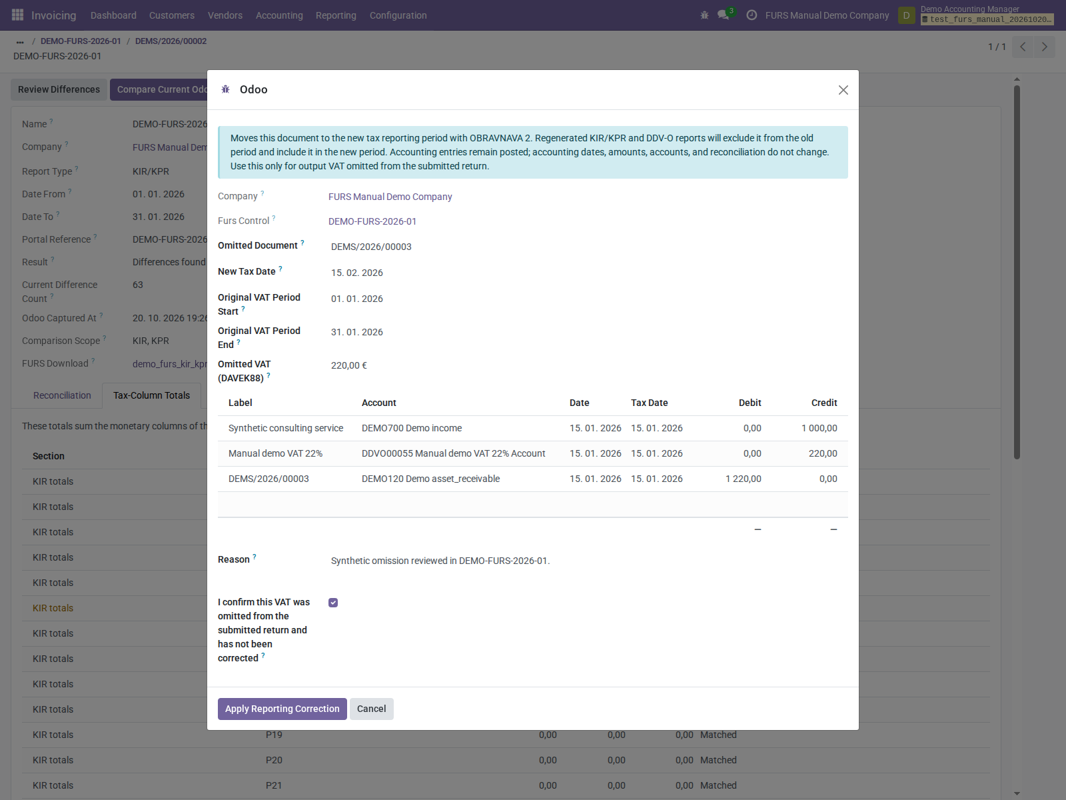Toggle the VAT omission confirmation checkbox
The height and width of the screenshot is (800, 1066).
click(x=333, y=603)
